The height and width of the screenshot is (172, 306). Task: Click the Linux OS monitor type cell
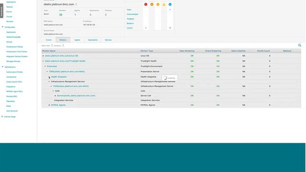pyautogui.click(x=145, y=56)
